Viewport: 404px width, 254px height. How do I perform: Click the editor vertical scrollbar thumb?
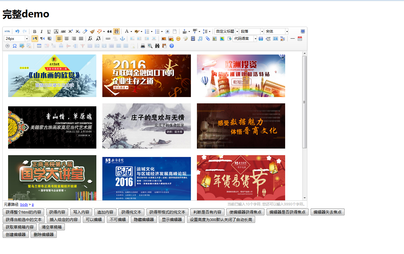304,102
